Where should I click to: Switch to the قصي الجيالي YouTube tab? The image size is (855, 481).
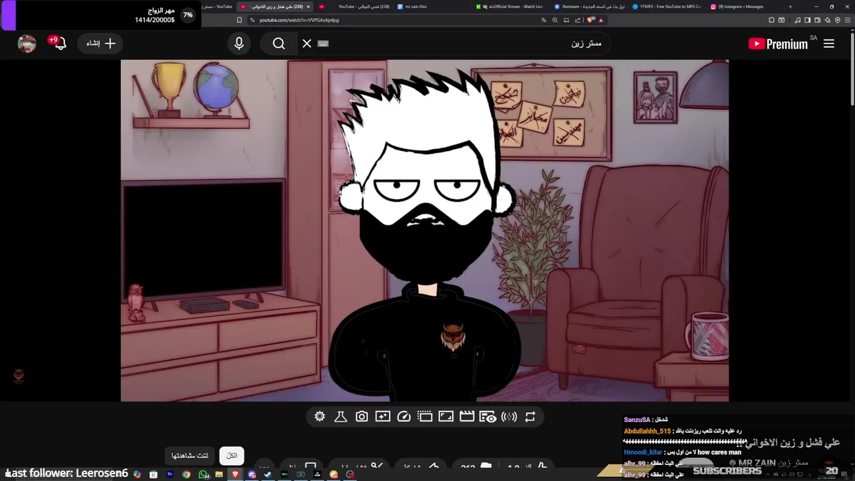click(x=354, y=7)
